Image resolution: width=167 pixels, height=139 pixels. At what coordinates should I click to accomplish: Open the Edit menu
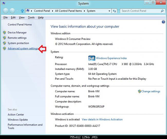(13, 17)
